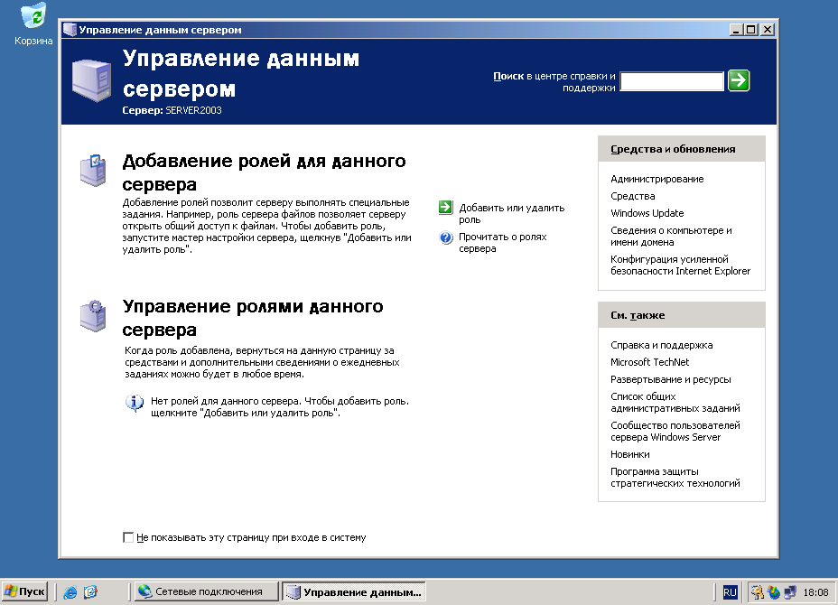Close the Управление данным сервером window
This screenshot has height=605, width=838.
point(768,30)
